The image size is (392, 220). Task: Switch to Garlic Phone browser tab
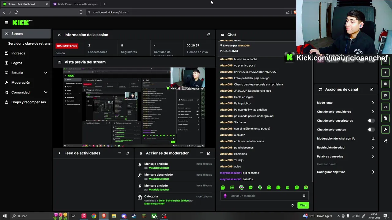(75, 4)
